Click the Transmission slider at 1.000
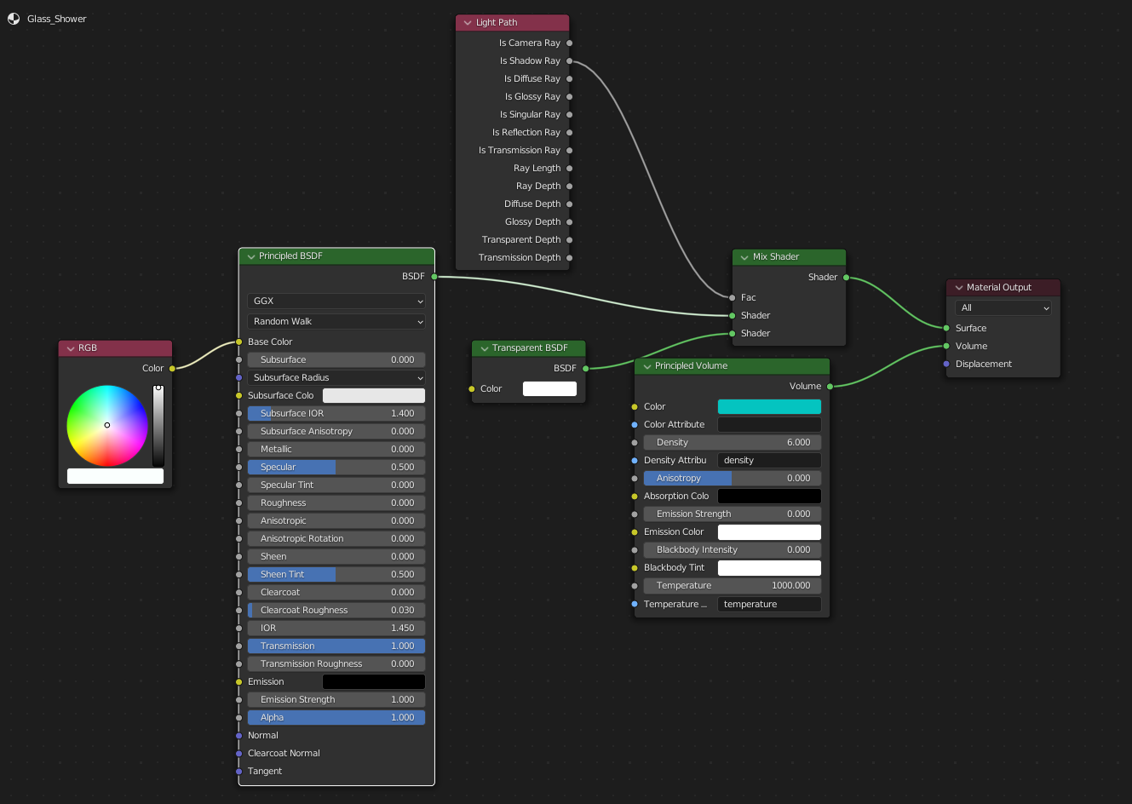This screenshot has width=1132, height=804. [x=336, y=646]
